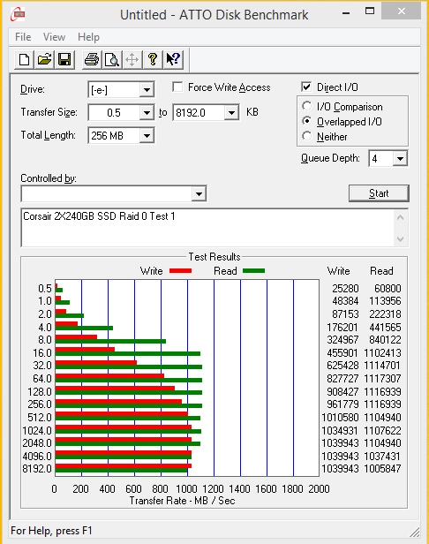This screenshot has width=429, height=544.
Task: Expand the Drive dropdown list
Action: click(147, 90)
